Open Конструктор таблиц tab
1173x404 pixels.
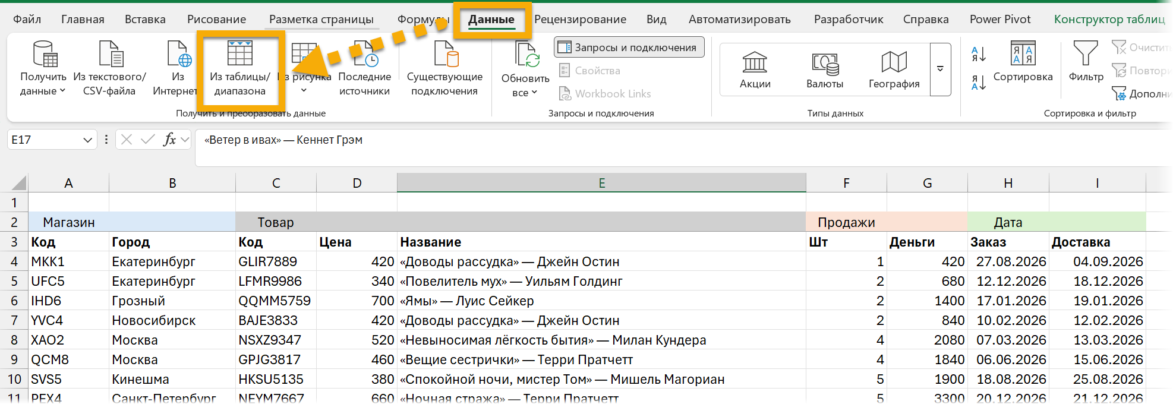[x=1109, y=19]
